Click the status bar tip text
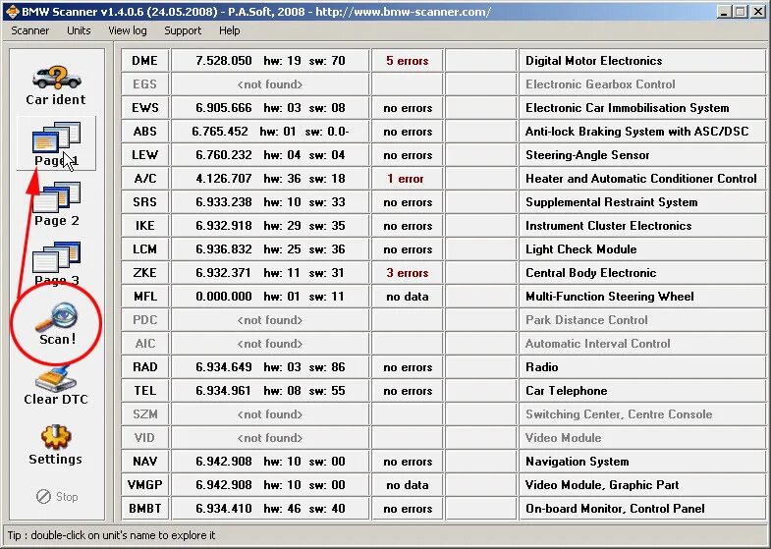Screen dimensions: 771x549 click(111, 535)
